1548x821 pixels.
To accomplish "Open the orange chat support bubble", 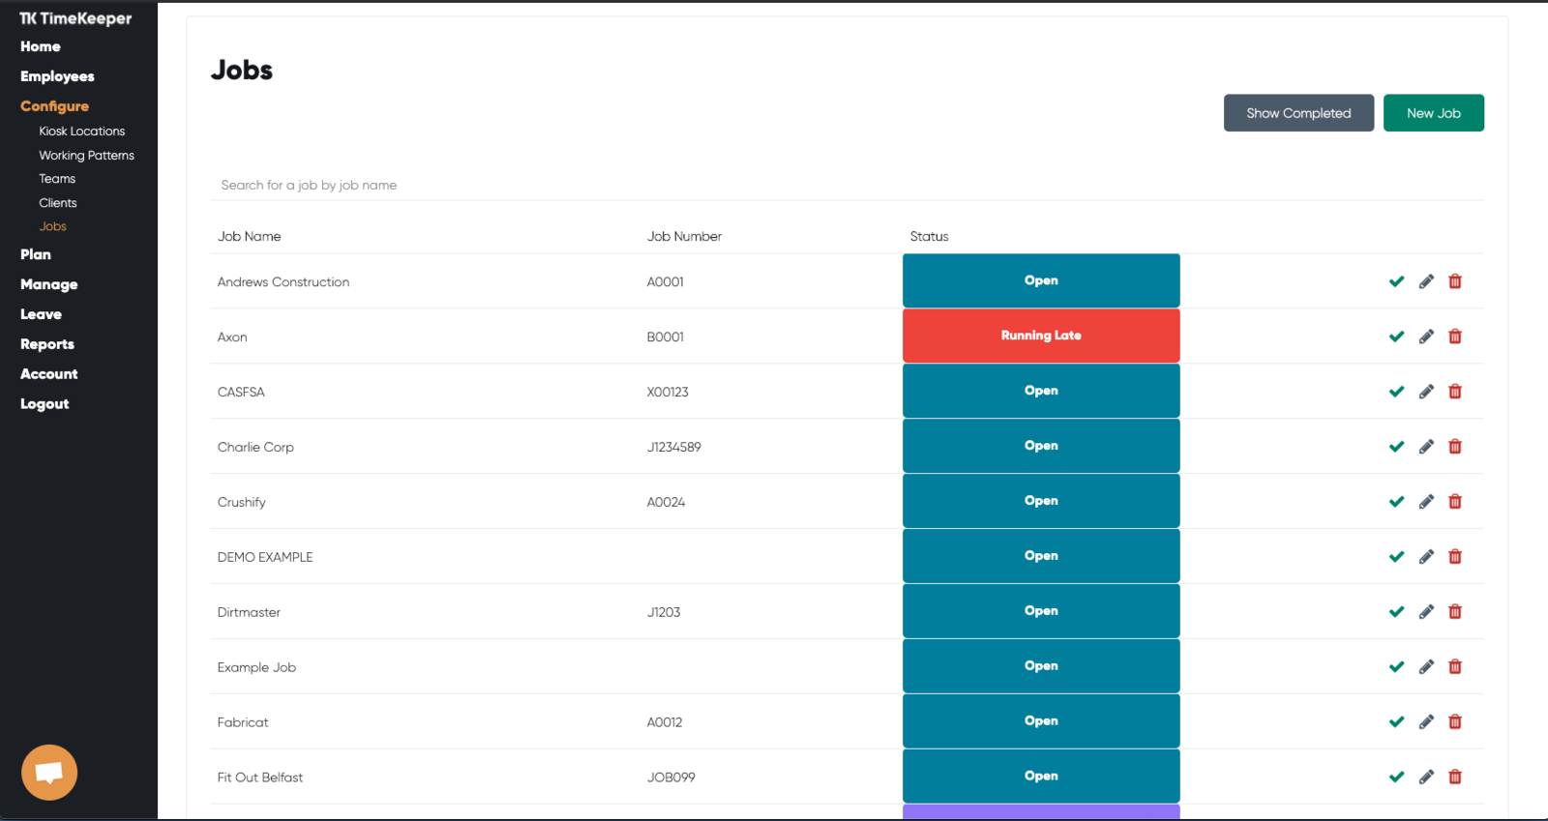I will pos(49,773).
